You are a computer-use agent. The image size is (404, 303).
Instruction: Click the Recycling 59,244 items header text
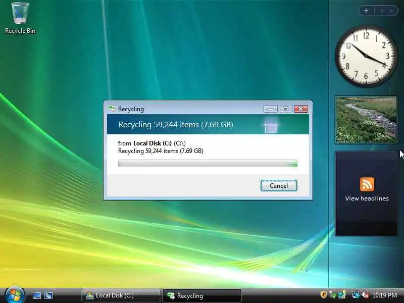pyautogui.click(x=176, y=125)
